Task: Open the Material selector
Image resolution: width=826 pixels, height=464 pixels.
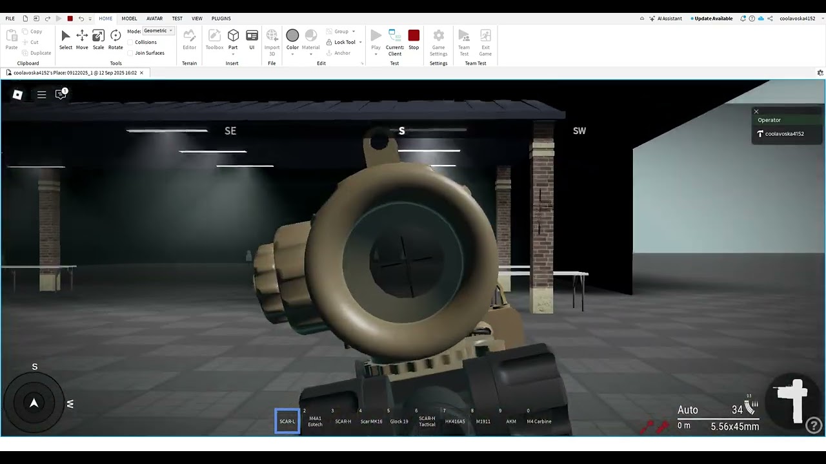Action: (310, 40)
